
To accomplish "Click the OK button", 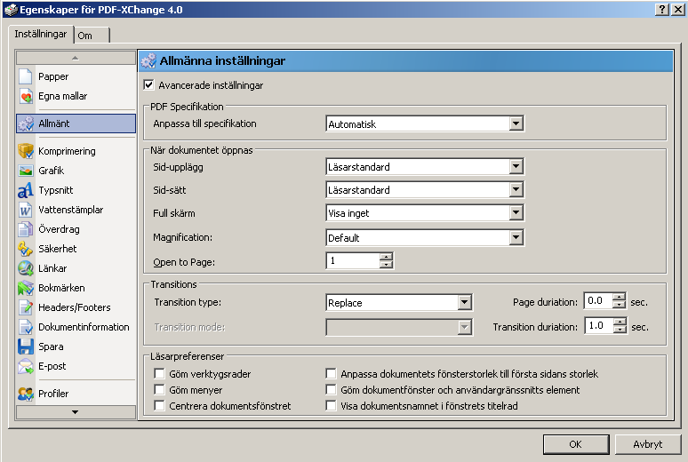I will 576,444.
